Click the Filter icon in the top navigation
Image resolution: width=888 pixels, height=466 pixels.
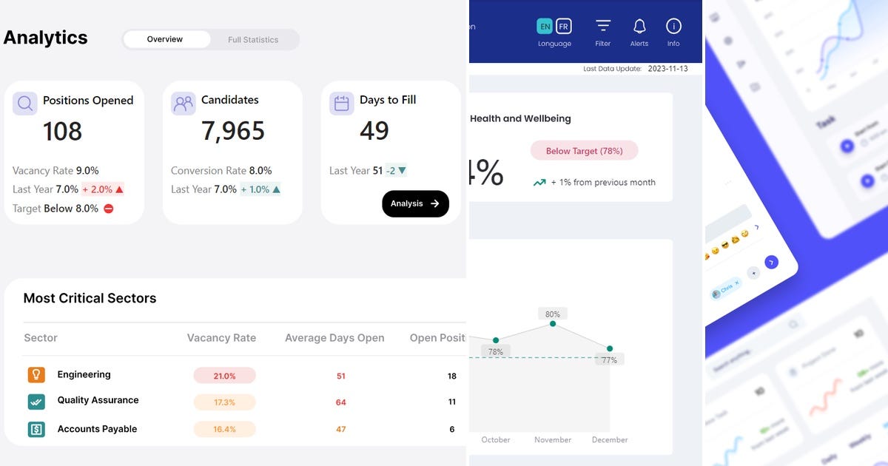pos(603,26)
